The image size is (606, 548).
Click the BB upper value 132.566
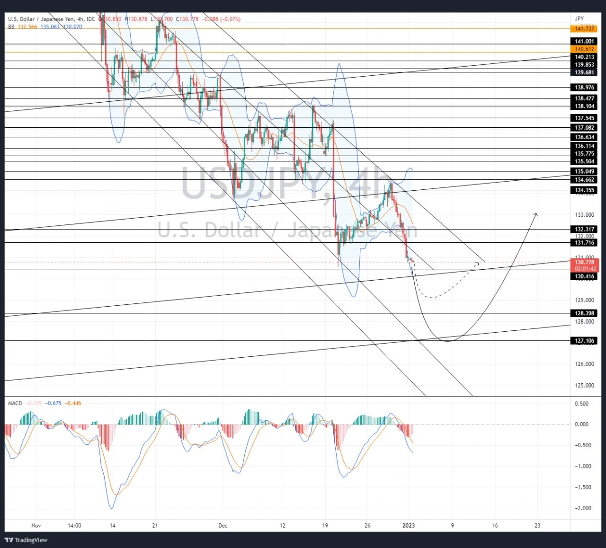27,27
